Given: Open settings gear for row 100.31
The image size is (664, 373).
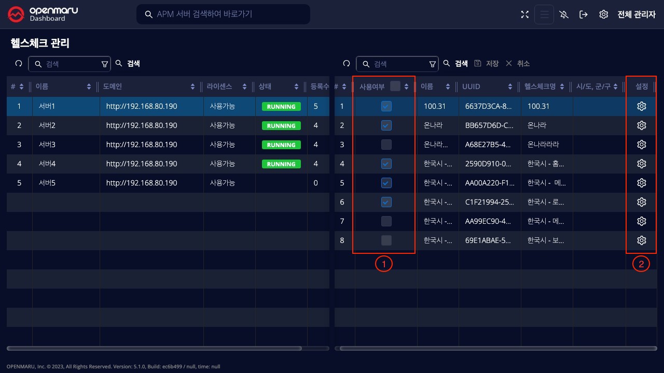Looking at the screenshot, I should 641,106.
